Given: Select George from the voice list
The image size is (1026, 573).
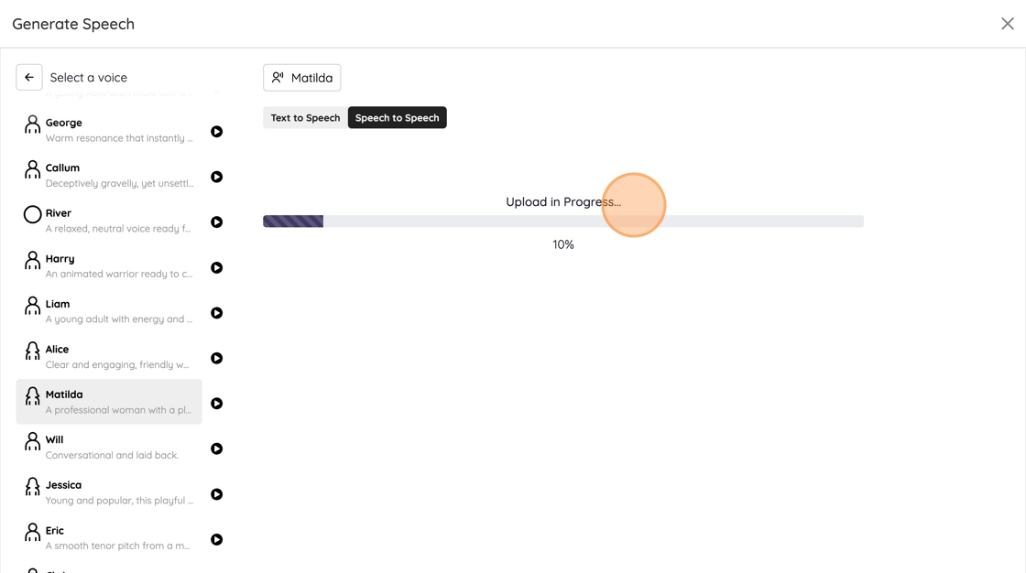Looking at the screenshot, I should [x=110, y=130].
